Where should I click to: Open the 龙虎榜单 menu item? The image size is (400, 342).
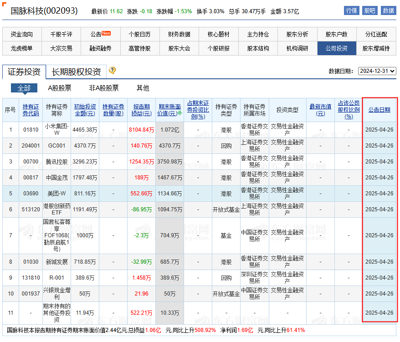pos(22,48)
